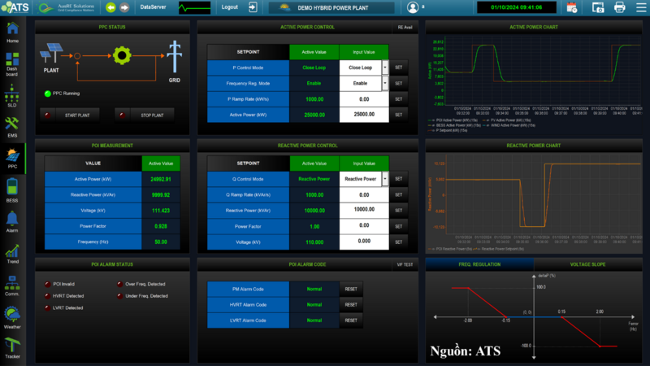Click the Power Factor input field
This screenshot has height=366, width=650.
[364, 226]
